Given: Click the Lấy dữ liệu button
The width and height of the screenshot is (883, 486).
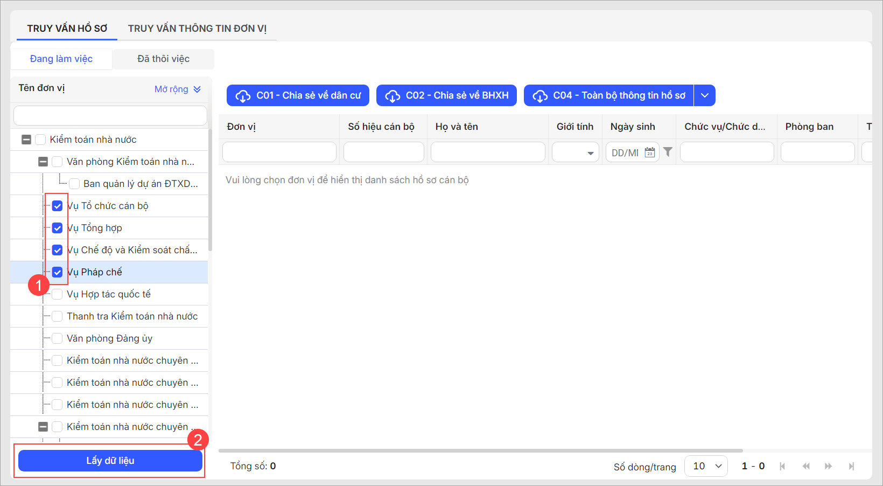Looking at the screenshot, I should pyautogui.click(x=110, y=461).
